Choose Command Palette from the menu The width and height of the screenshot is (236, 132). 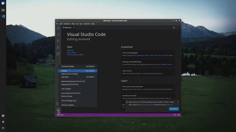[78, 66]
